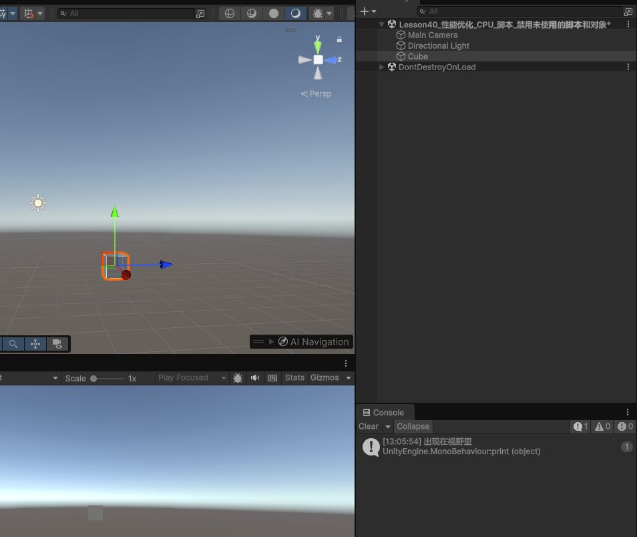Click the magnifier zoom tool icon
This screenshot has height=537, width=637.
[13, 344]
